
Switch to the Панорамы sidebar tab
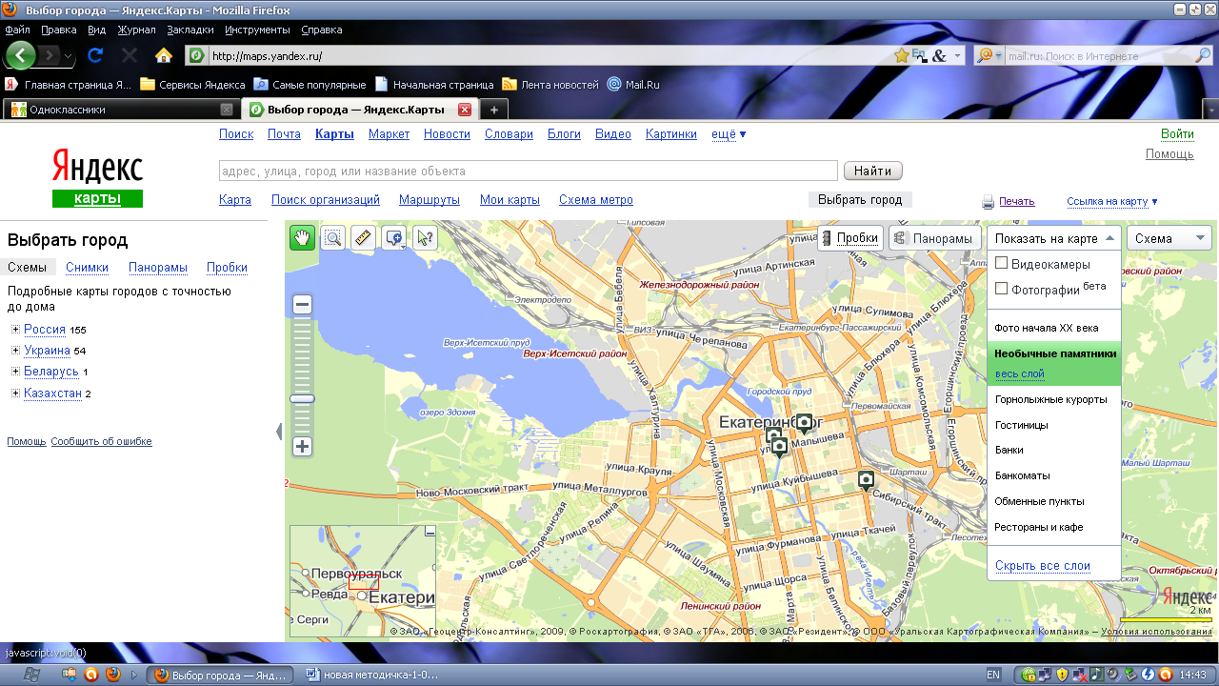(x=158, y=268)
